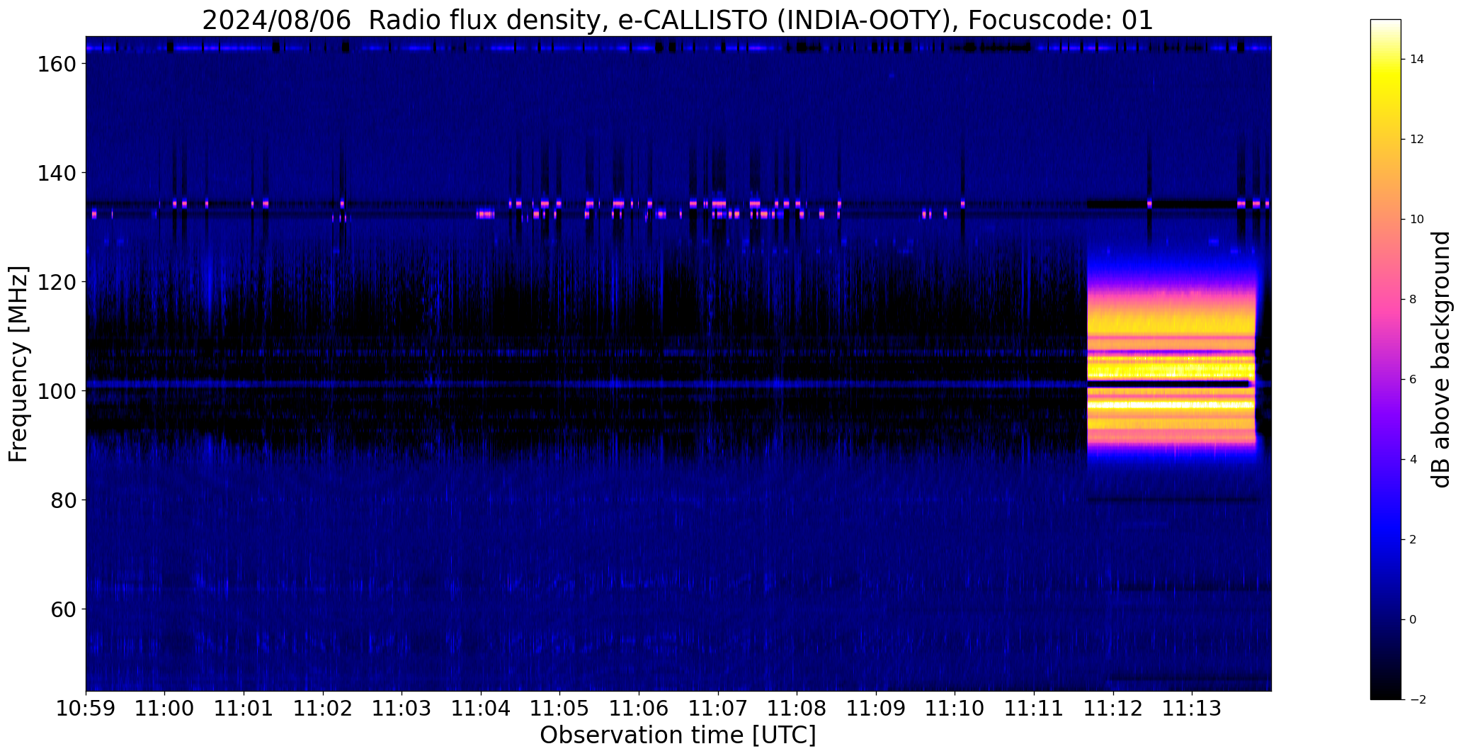
Task: Click the 11:01 time tick label
Action: (244, 709)
